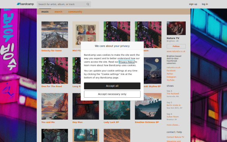Open the Hey Man album cover
This screenshot has width=227, height=142.
pos(86,110)
